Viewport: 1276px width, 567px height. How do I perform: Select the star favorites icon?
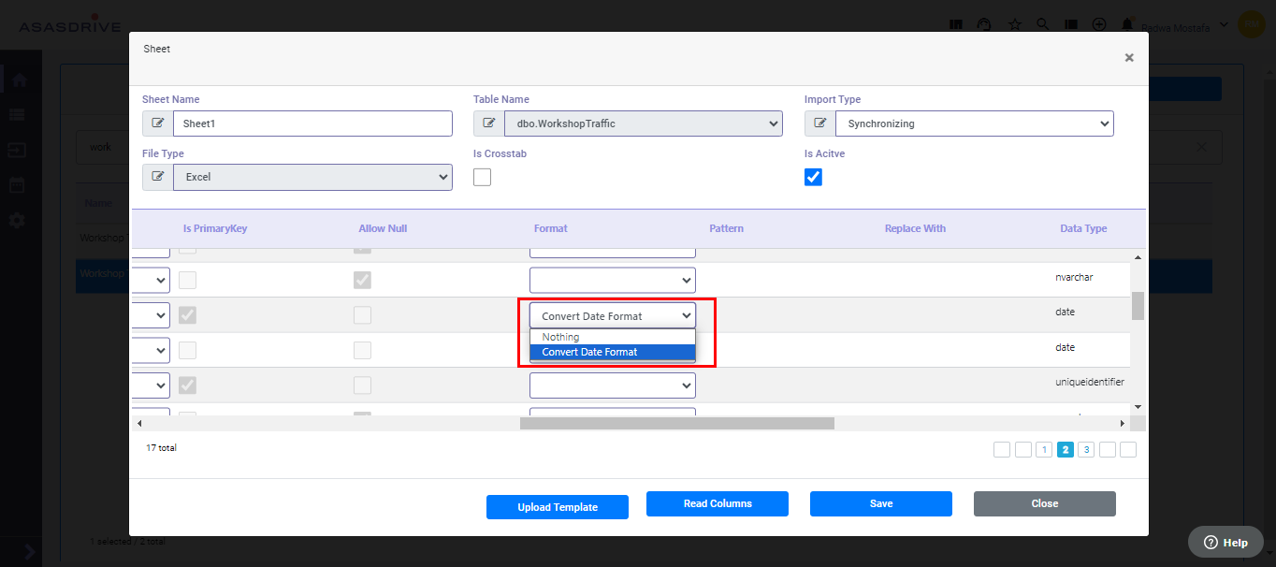coord(1014,24)
